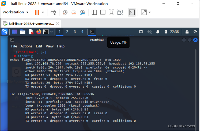The height and width of the screenshot is (131, 200).
Task: Switch to workspace 1
Action: [60, 32]
